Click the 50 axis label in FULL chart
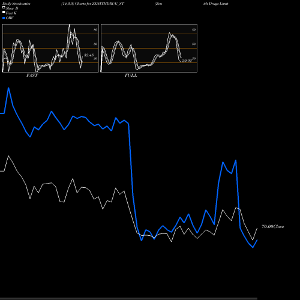This screenshot has width=300, height=300. pyautogui.click(x=194, y=44)
